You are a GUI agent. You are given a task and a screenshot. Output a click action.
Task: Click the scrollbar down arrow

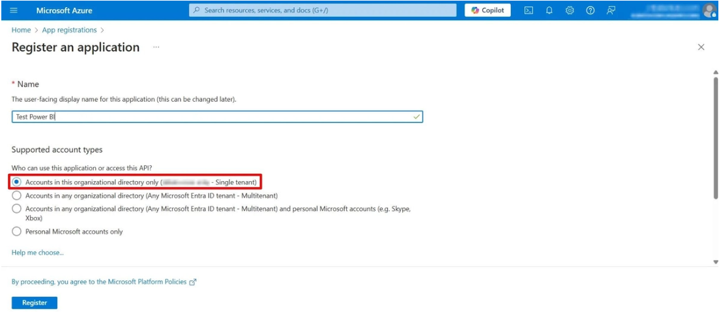pos(715,262)
